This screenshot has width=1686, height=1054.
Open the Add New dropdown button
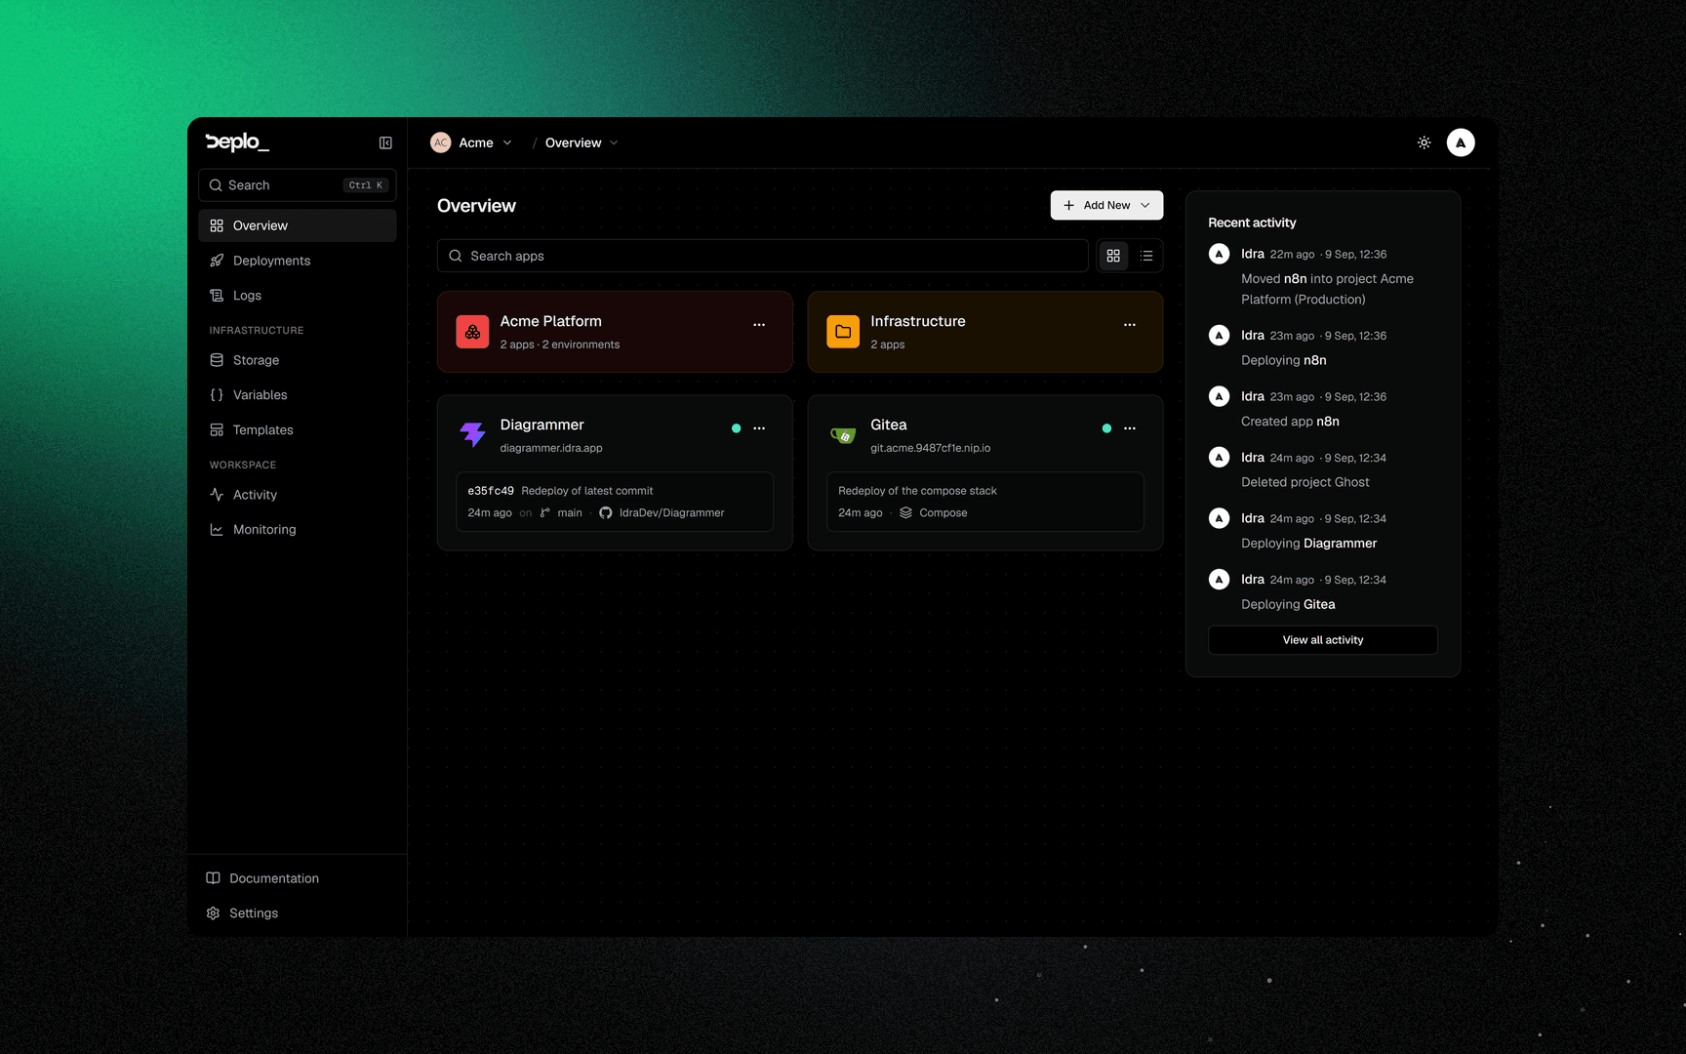(1106, 205)
